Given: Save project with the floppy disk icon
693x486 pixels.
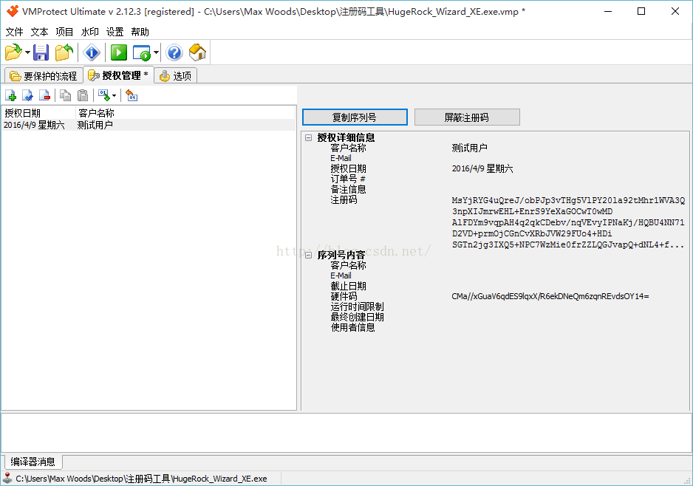Looking at the screenshot, I should pyautogui.click(x=41, y=52).
